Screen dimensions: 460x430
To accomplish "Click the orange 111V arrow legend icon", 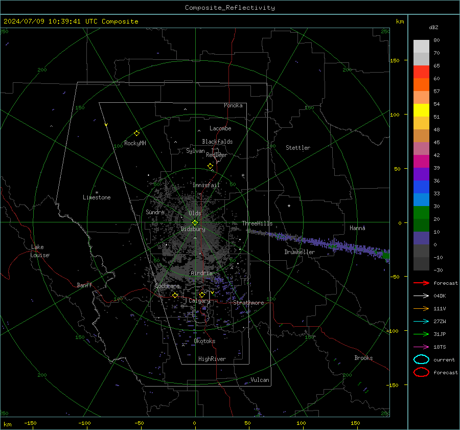I will coord(421,308).
